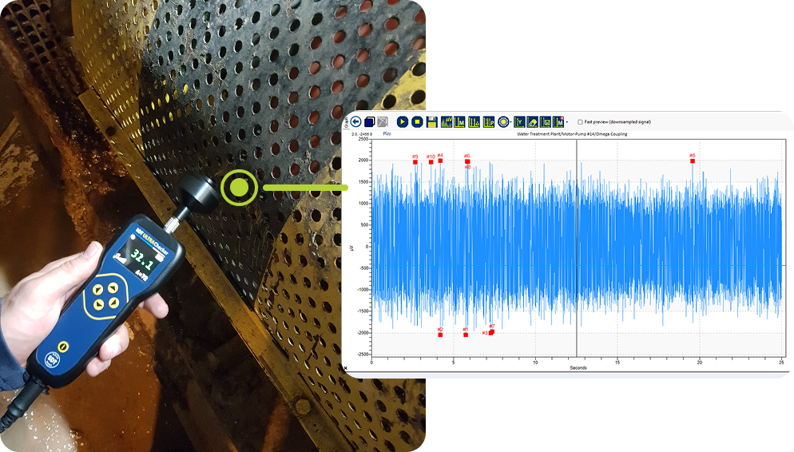Select peak marker #10 on the waveform

point(431,162)
